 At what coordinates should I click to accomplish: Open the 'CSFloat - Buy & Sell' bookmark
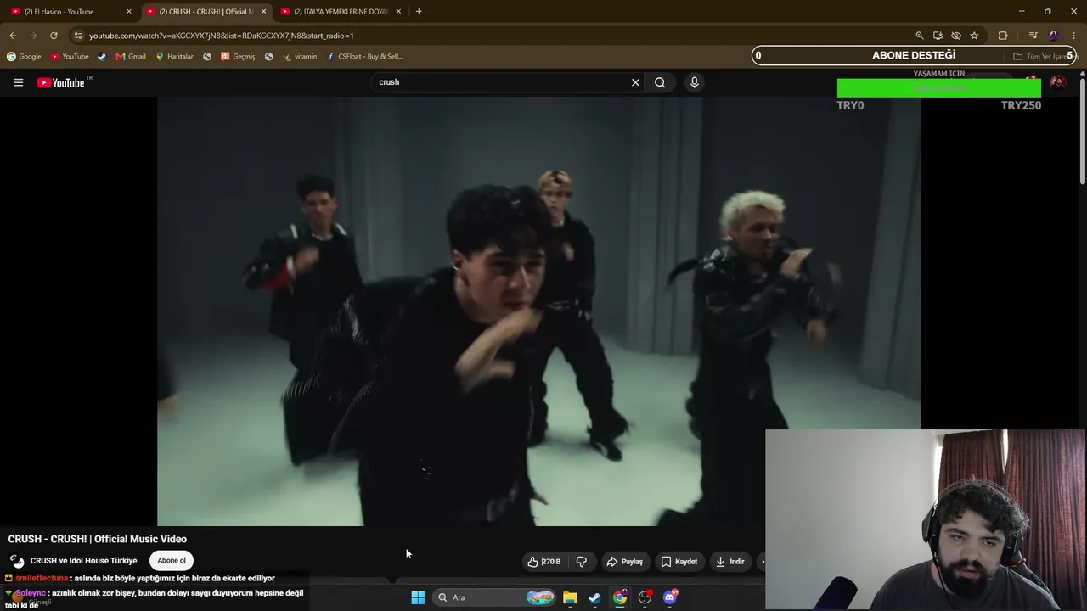click(x=364, y=57)
